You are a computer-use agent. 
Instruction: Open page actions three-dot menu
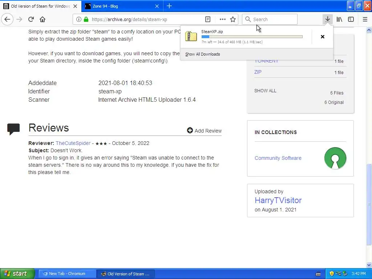223,20
